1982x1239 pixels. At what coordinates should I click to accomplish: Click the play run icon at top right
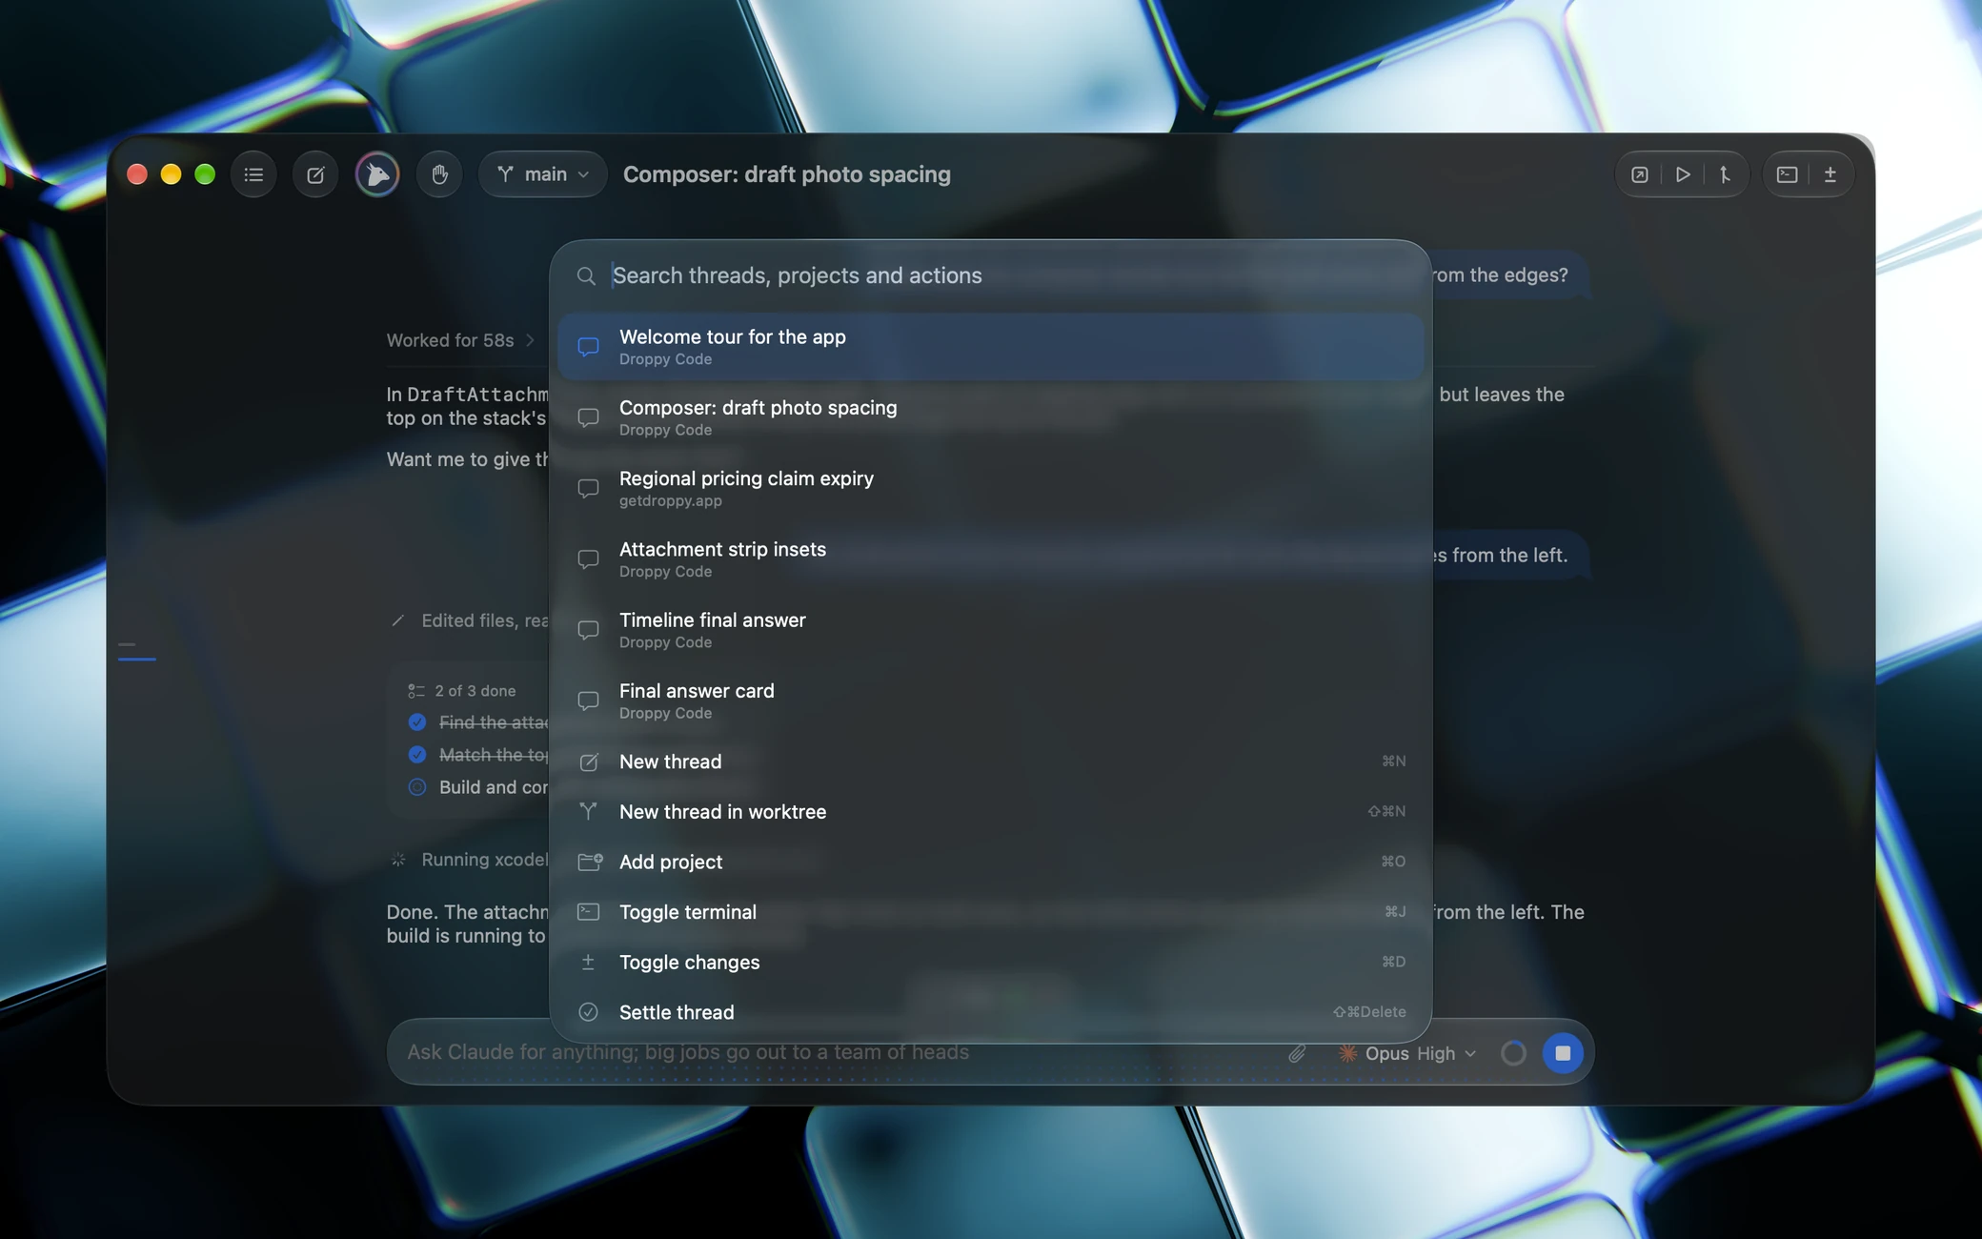[1683, 174]
